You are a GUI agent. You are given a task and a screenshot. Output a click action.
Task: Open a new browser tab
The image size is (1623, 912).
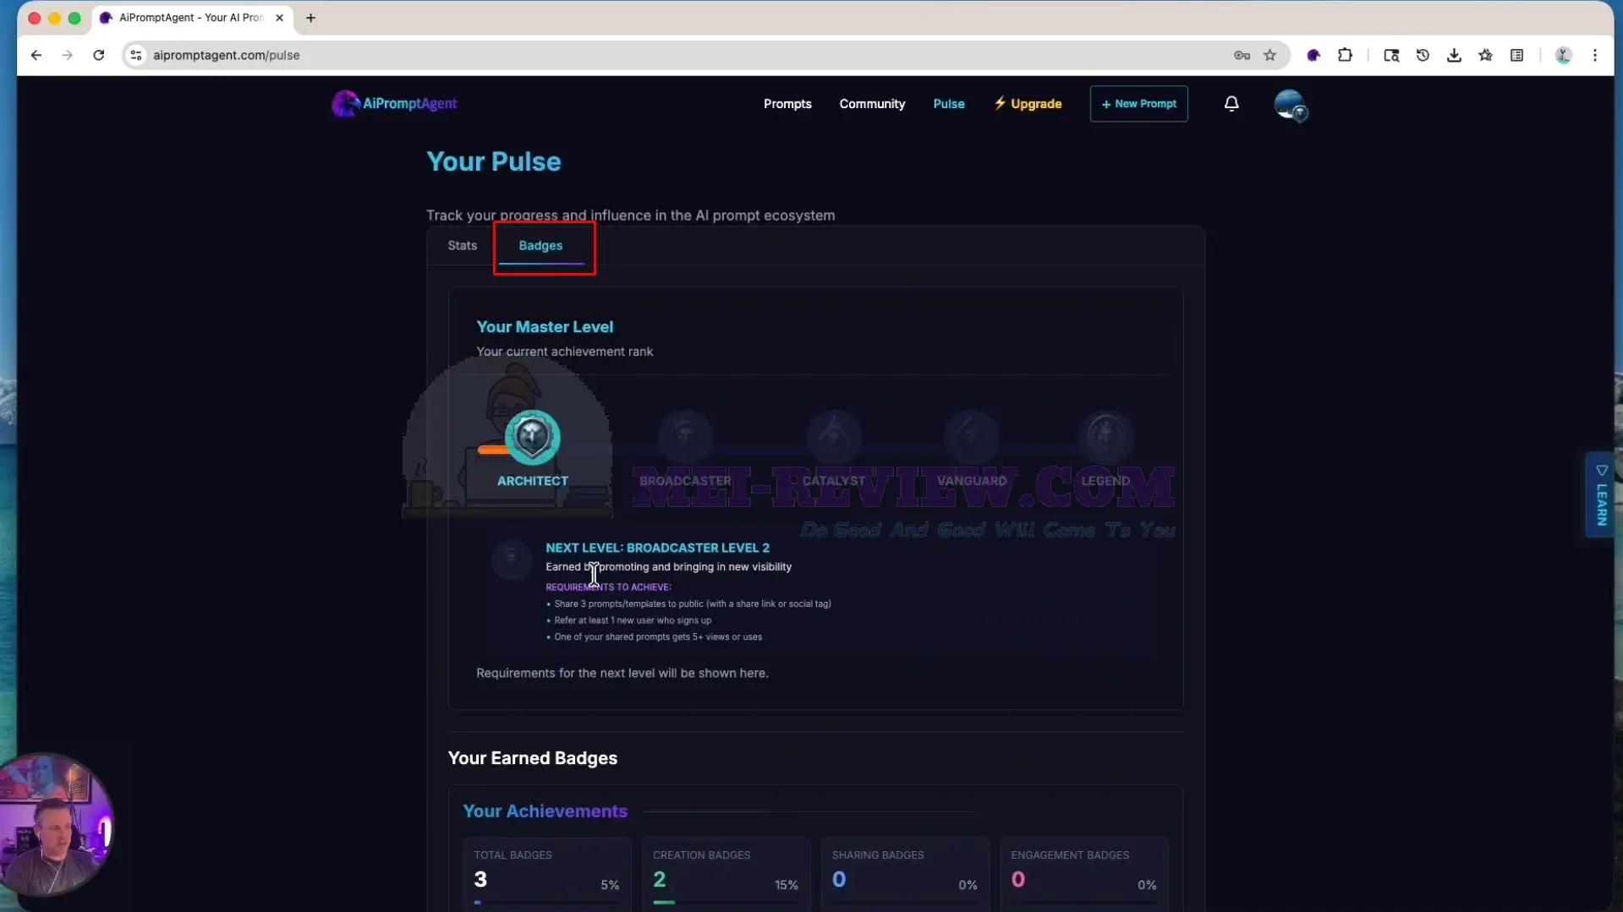tap(310, 18)
